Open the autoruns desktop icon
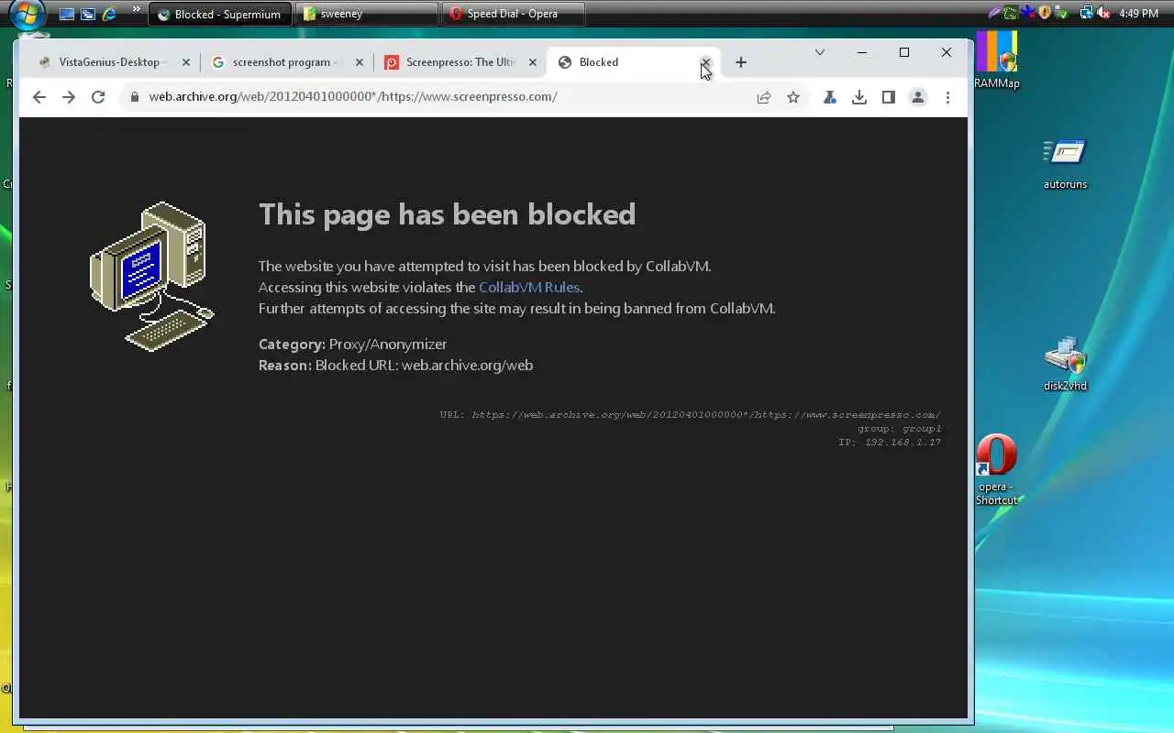This screenshot has width=1174, height=733. [1065, 165]
